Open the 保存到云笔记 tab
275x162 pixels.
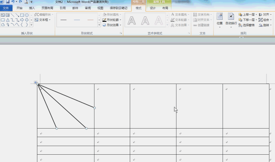pos(119,8)
